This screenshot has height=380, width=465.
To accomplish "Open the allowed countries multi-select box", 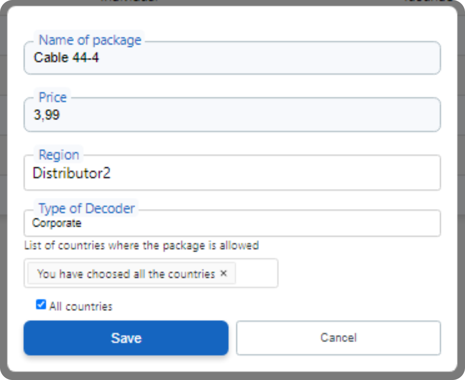I will pyautogui.click(x=256, y=274).
